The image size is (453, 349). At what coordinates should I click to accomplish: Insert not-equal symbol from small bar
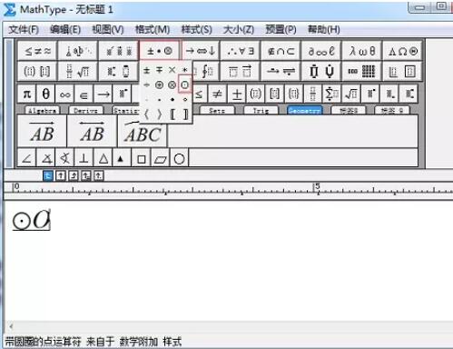click(217, 95)
